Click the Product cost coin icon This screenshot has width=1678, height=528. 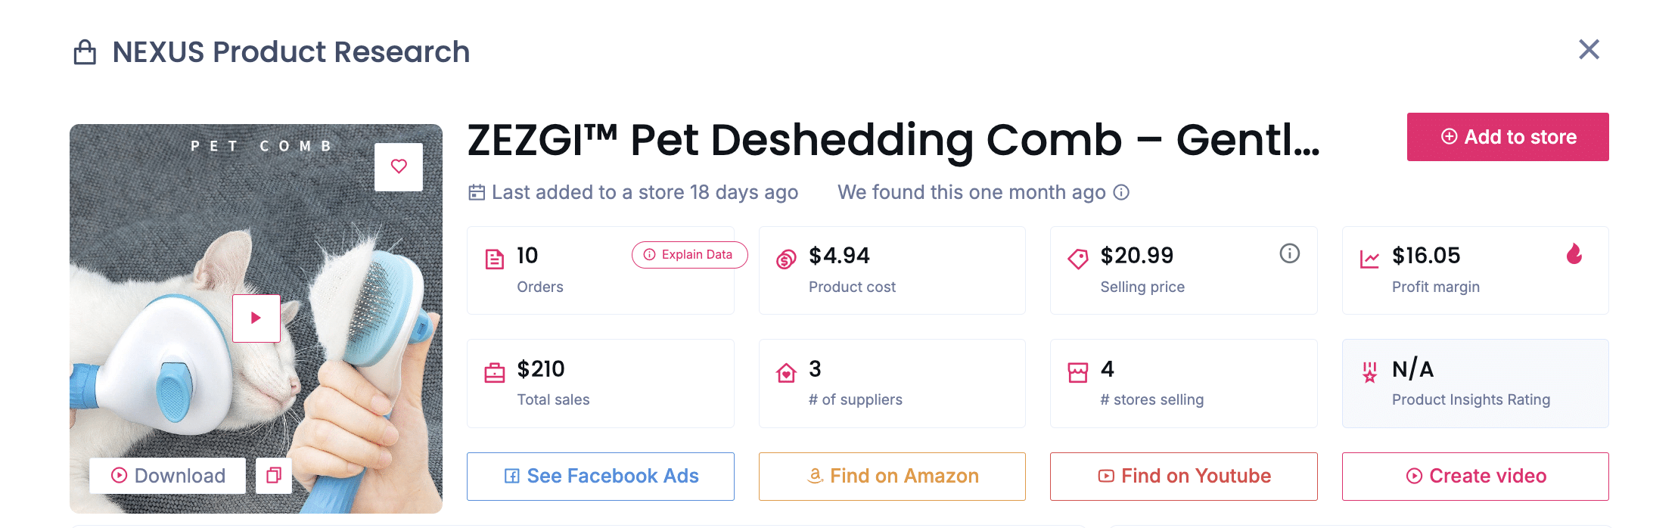pyautogui.click(x=786, y=259)
